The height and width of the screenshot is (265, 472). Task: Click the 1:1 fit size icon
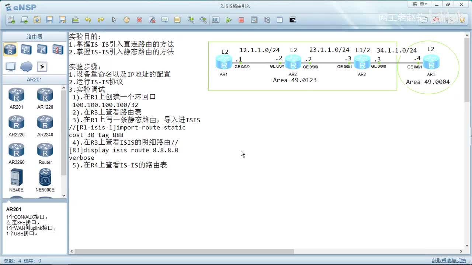pyautogui.click(x=216, y=20)
